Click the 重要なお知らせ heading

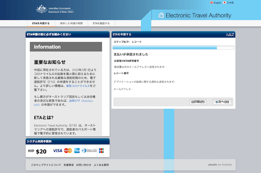(x=50, y=62)
